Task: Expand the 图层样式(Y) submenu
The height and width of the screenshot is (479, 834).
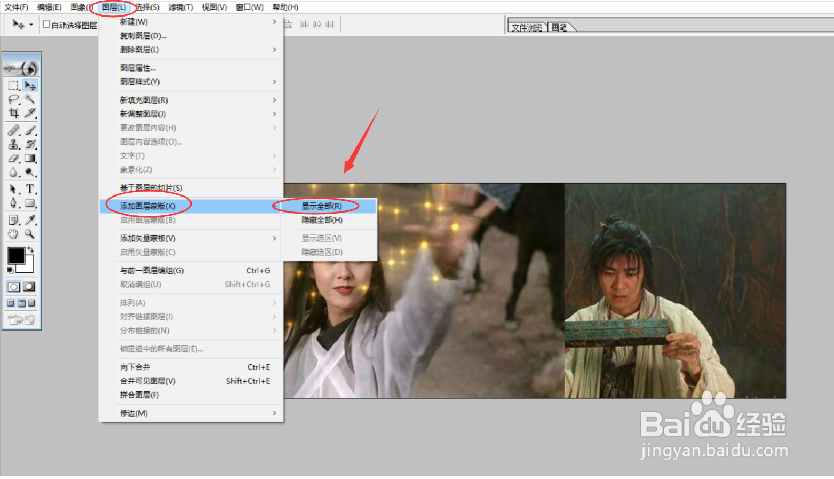Action: coord(191,82)
